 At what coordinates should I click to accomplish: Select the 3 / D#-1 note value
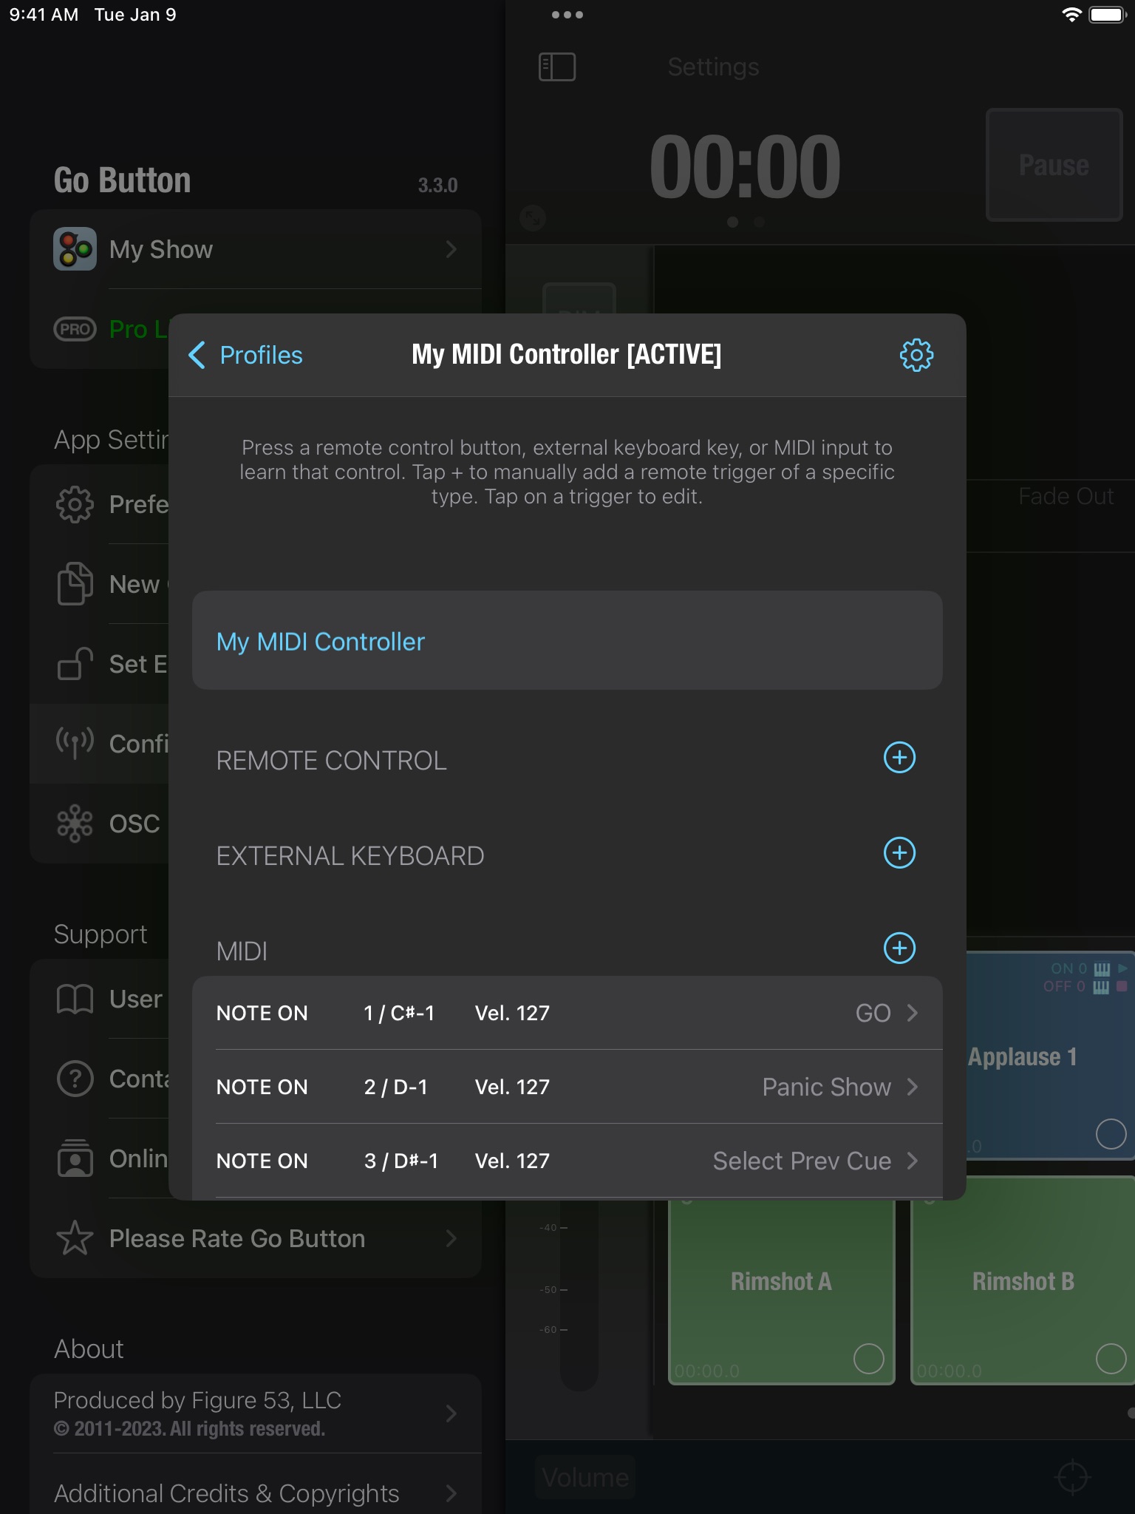click(401, 1161)
